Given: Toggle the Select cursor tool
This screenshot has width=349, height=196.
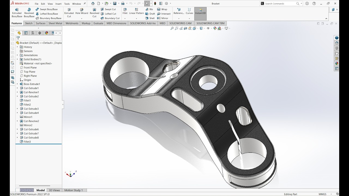Looking at the screenshot, I should 147,4.
